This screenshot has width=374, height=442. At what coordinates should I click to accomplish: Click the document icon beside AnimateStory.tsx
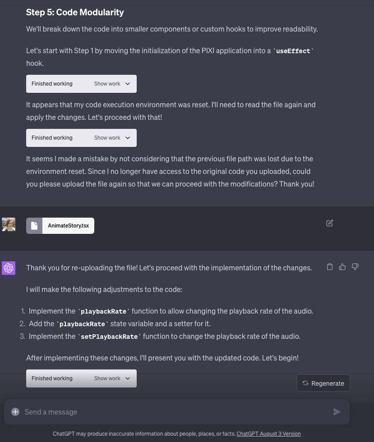34,226
